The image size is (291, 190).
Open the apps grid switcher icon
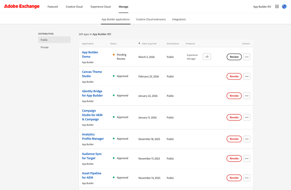pyautogui.click(x=277, y=7)
